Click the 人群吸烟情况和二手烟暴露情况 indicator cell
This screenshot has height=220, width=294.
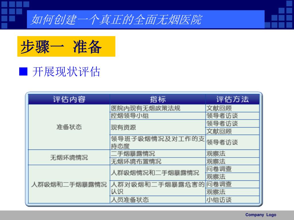click(x=158, y=173)
